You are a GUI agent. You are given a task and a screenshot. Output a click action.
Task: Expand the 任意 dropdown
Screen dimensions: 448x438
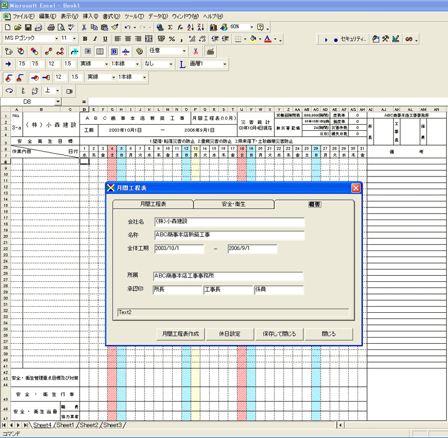pyautogui.click(x=184, y=51)
